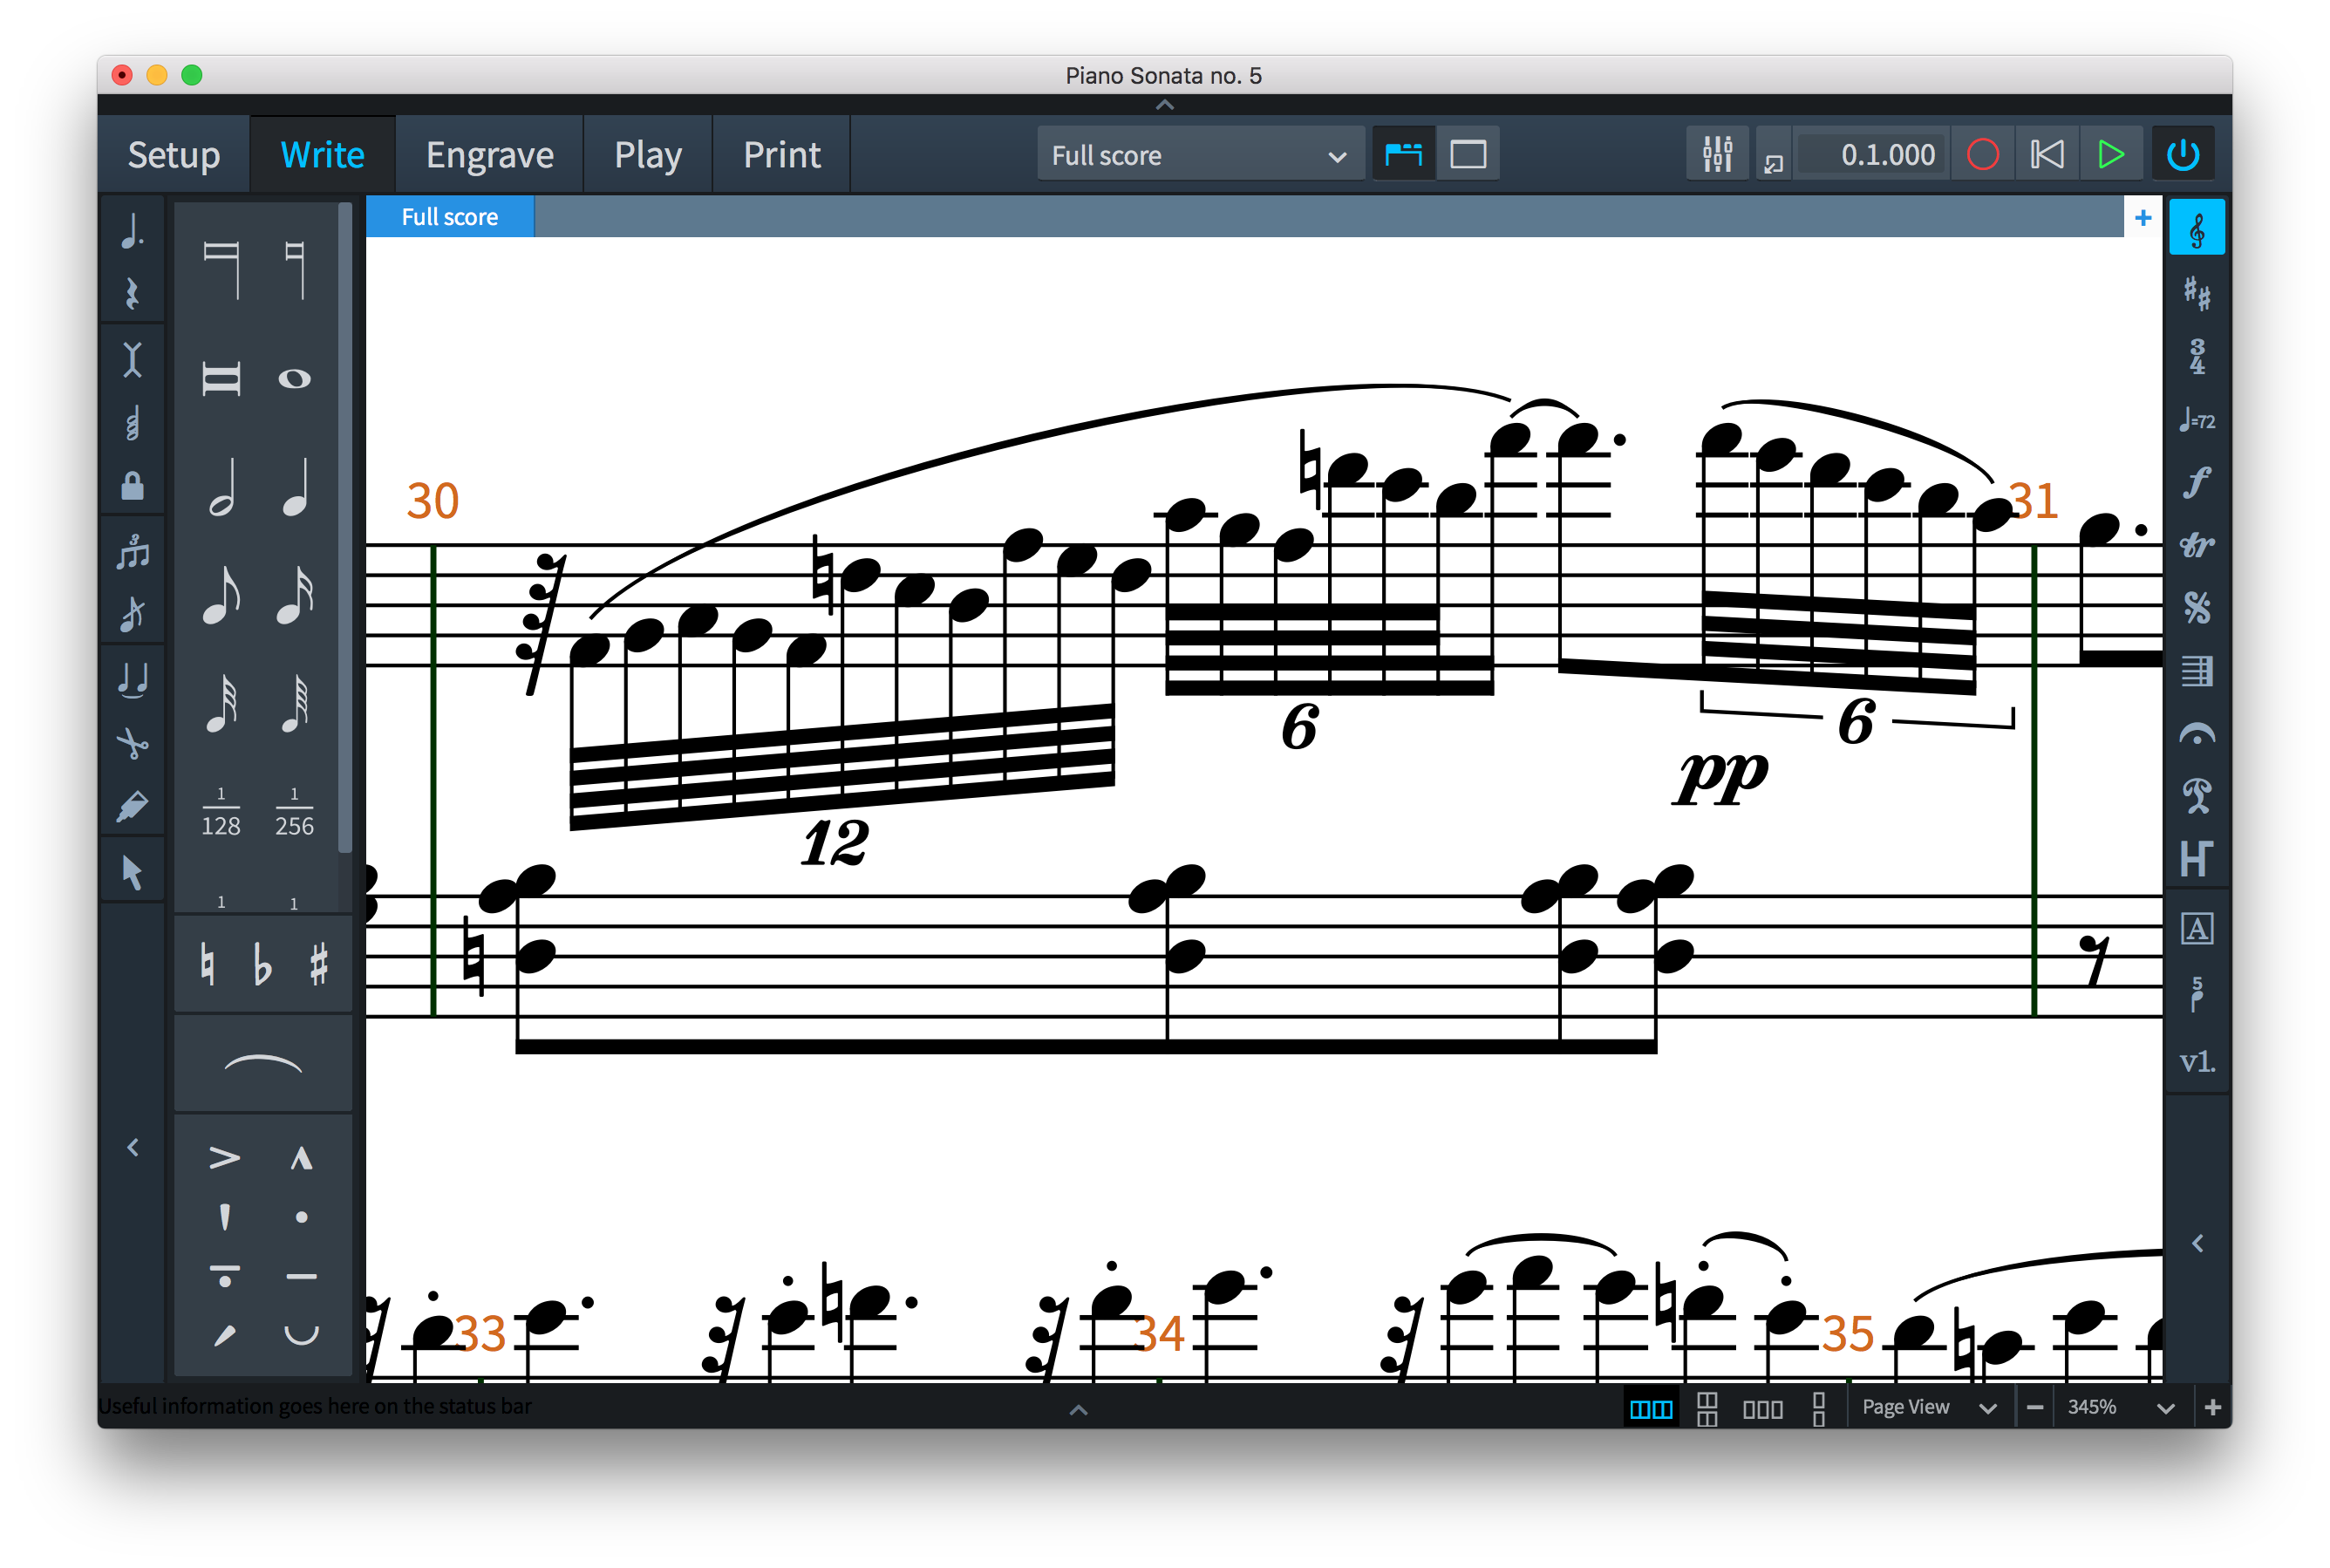Toggle lock duration padlock

132,486
